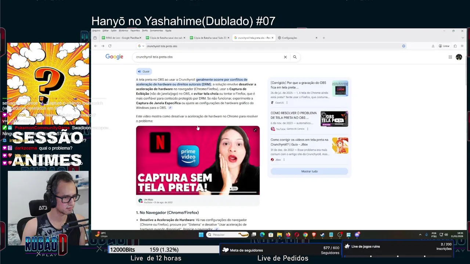470x264 pixels.
Task: Open the Ajuda menu
Action: coord(168,30)
